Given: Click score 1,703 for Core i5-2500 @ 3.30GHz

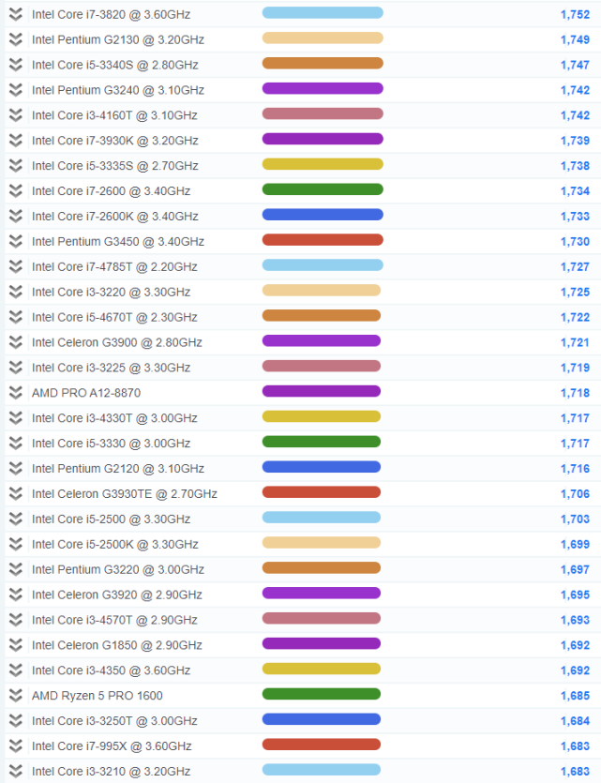Looking at the screenshot, I should pyautogui.click(x=575, y=519).
